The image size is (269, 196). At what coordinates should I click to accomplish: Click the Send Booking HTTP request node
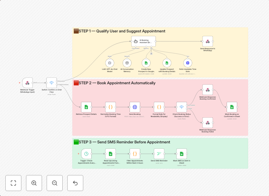click(134, 107)
